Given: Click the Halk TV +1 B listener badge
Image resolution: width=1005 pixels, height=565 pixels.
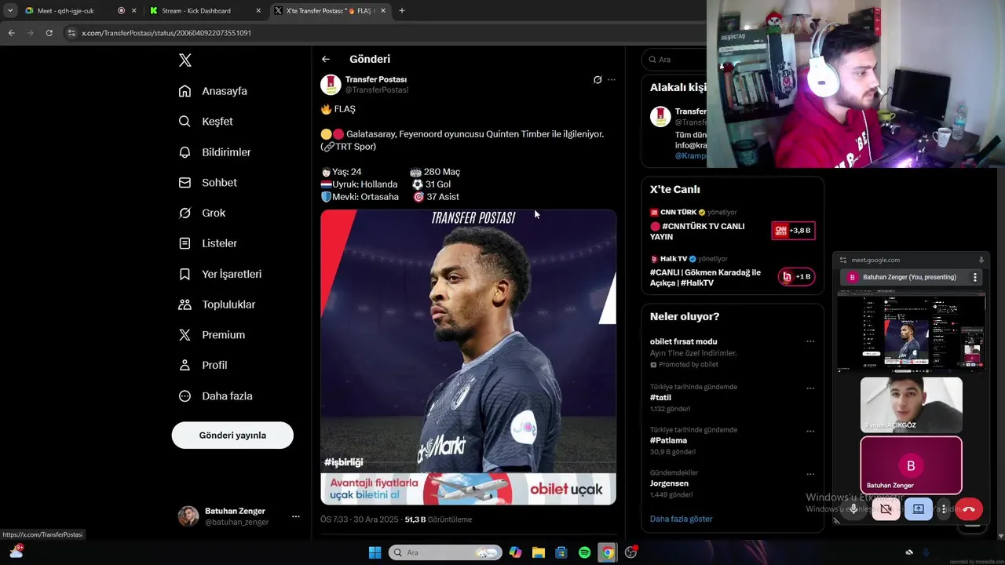Looking at the screenshot, I should click(796, 276).
